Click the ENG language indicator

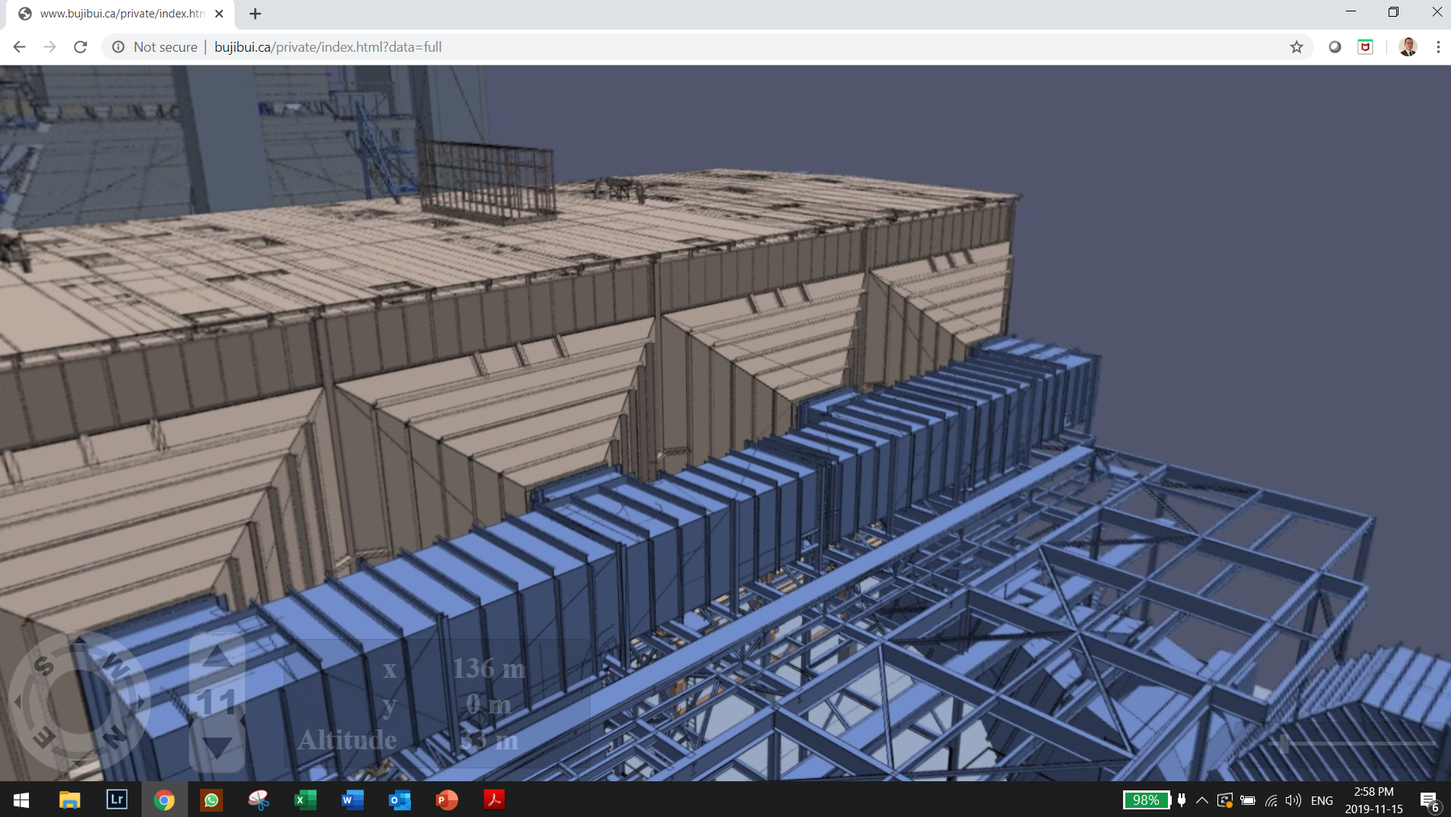[1322, 800]
